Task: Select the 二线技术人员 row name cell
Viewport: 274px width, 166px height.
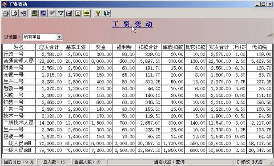Action: point(19,123)
